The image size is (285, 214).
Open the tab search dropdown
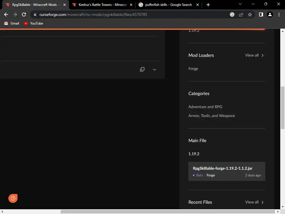(240, 4)
